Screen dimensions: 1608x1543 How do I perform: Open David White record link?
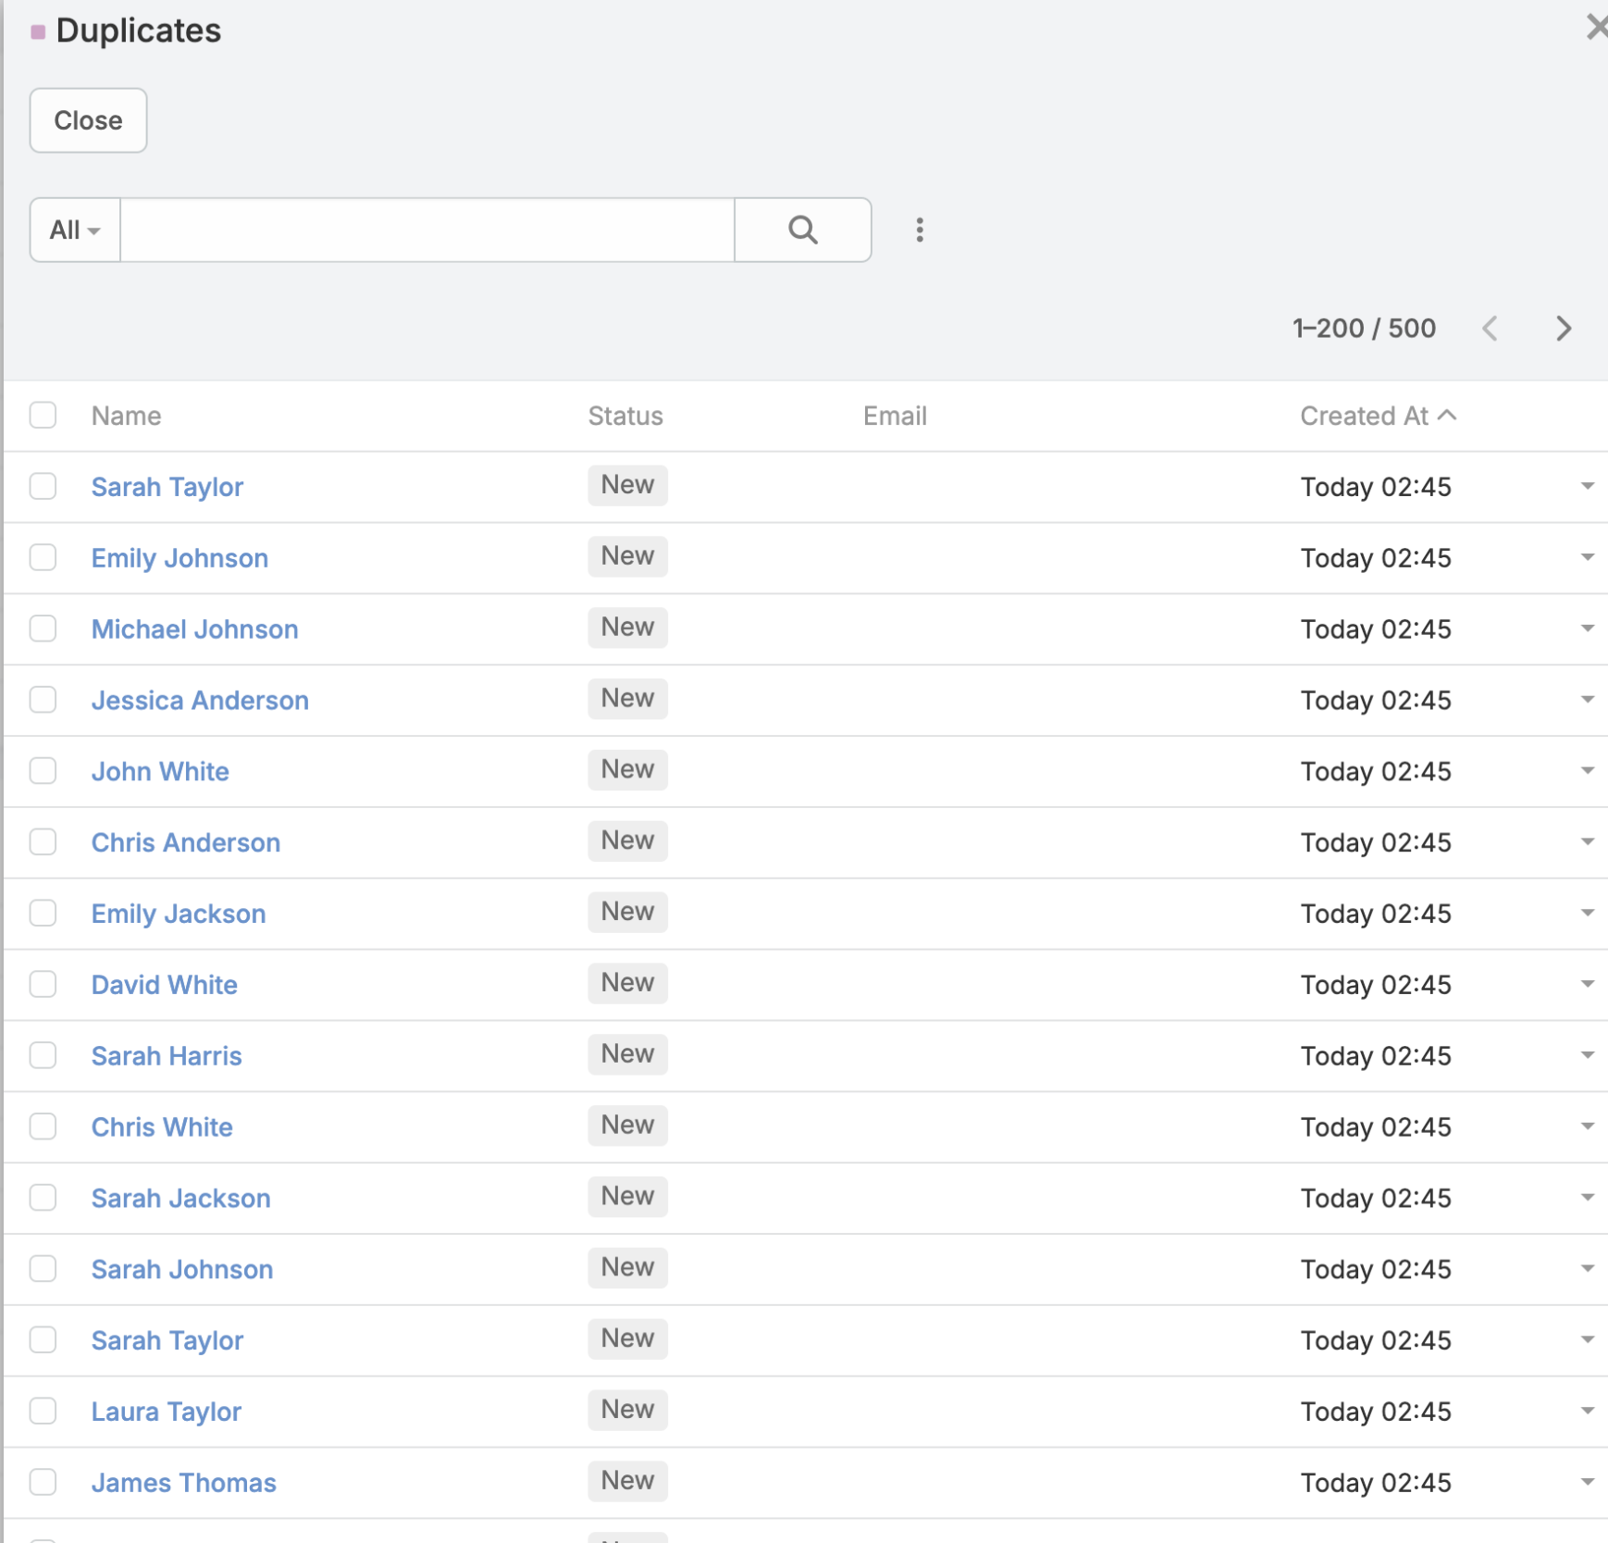(164, 985)
